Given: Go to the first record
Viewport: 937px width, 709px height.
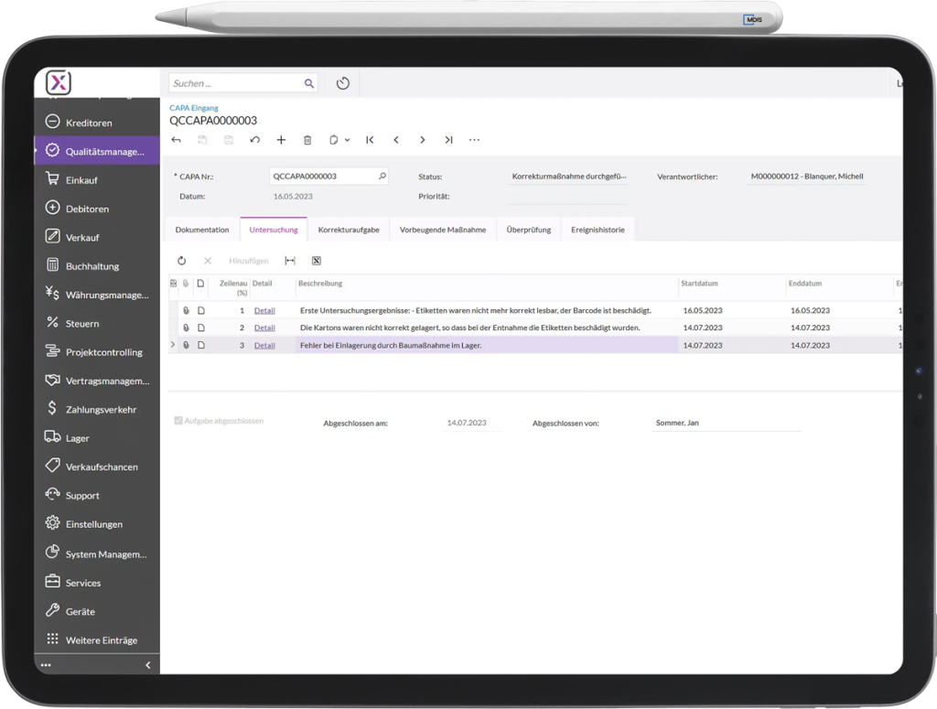Looking at the screenshot, I should pyautogui.click(x=370, y=140).
